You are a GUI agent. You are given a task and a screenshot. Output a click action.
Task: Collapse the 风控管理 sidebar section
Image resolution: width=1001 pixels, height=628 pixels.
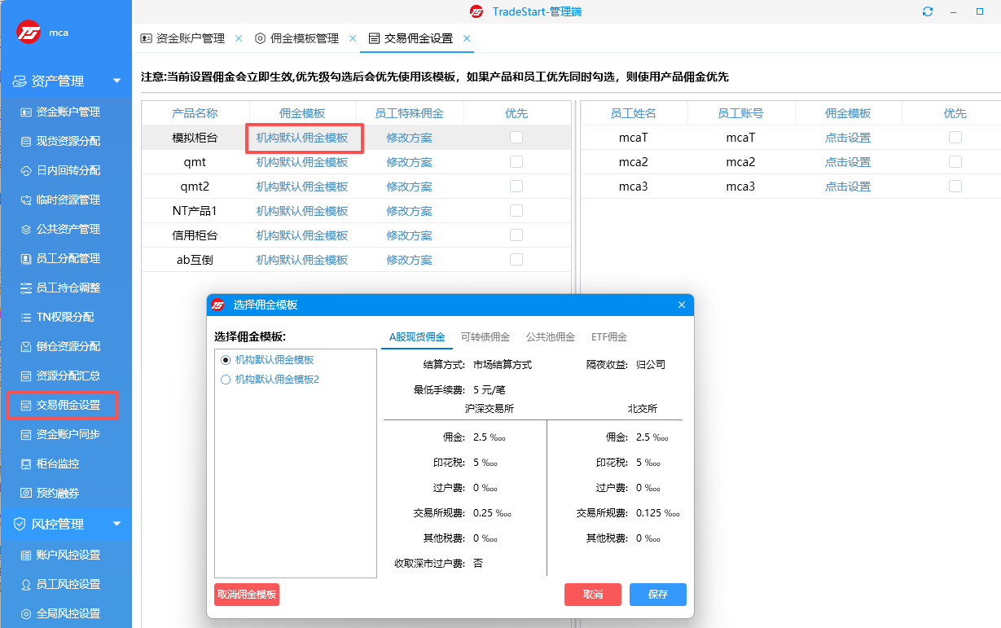click(116, 524)
